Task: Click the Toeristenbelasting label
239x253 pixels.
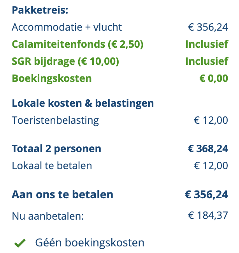Action: pyautogui.click(x=55, y=120)
